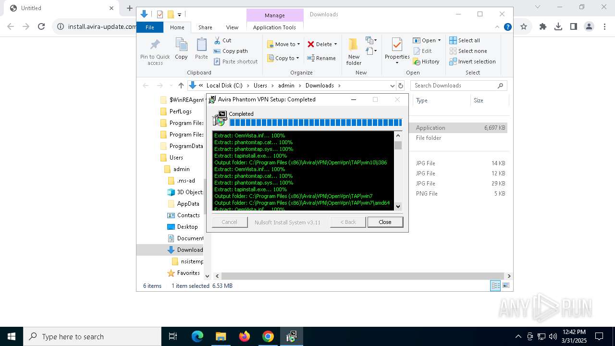The width and height of the screenshot is (615, 346).
Task: Switch to the Home ribbon tab
Action: 177,27
